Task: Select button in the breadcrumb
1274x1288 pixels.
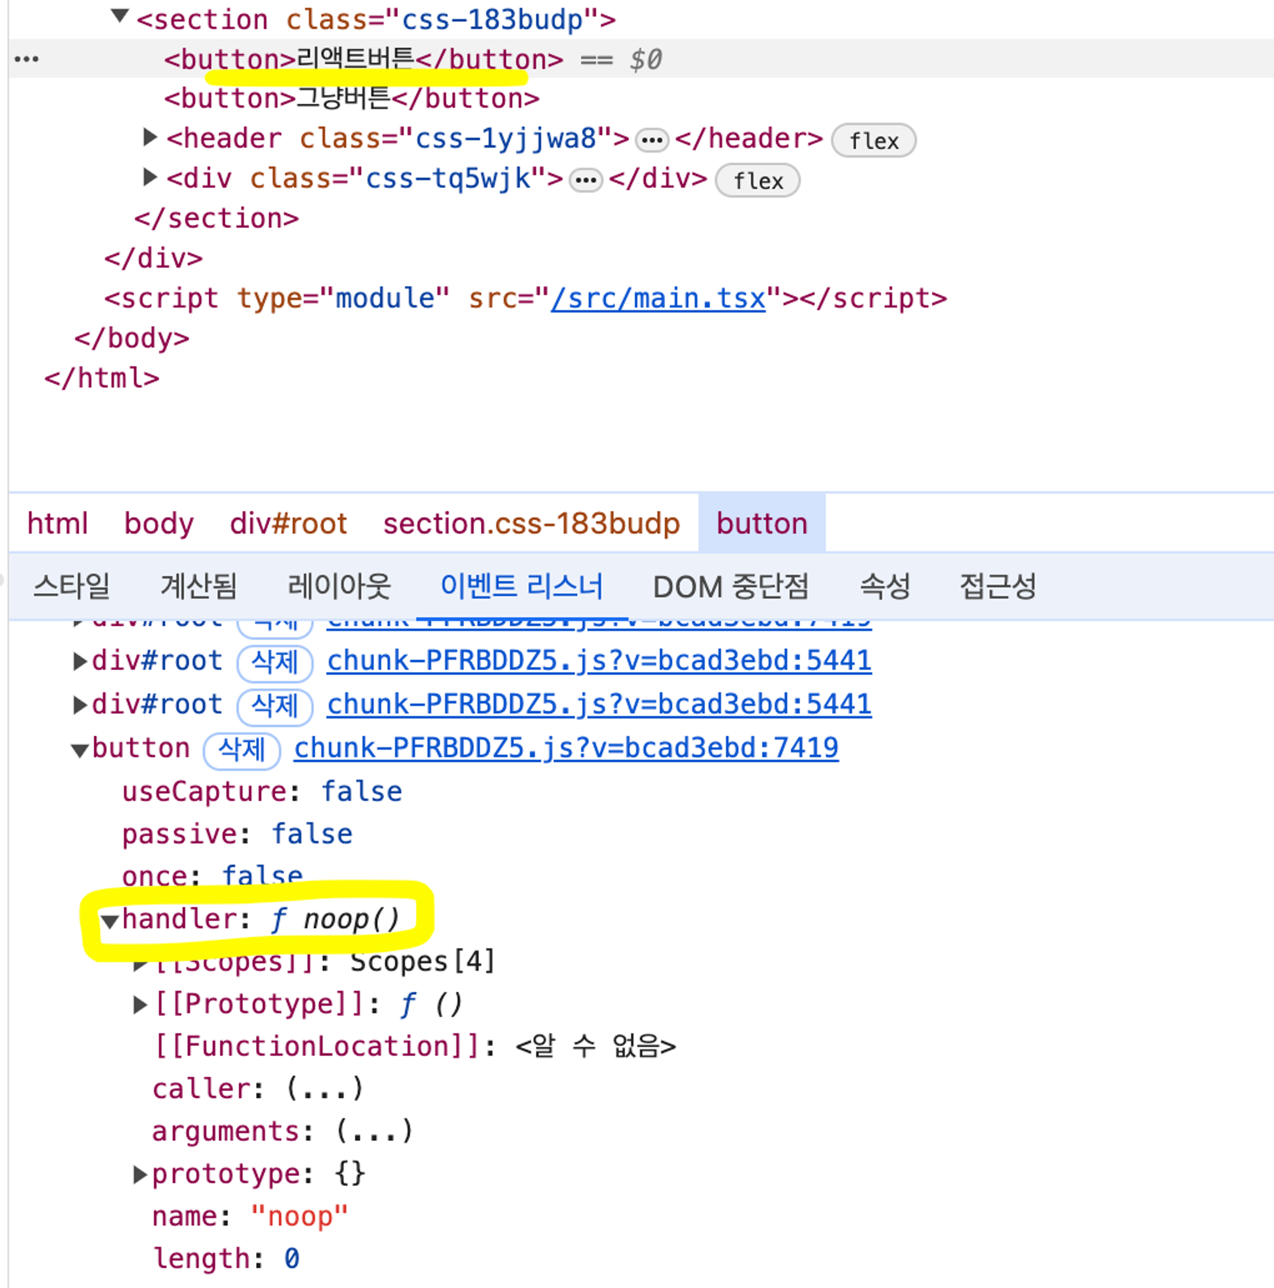Action: pyautogui.click(x=762, y=524)
